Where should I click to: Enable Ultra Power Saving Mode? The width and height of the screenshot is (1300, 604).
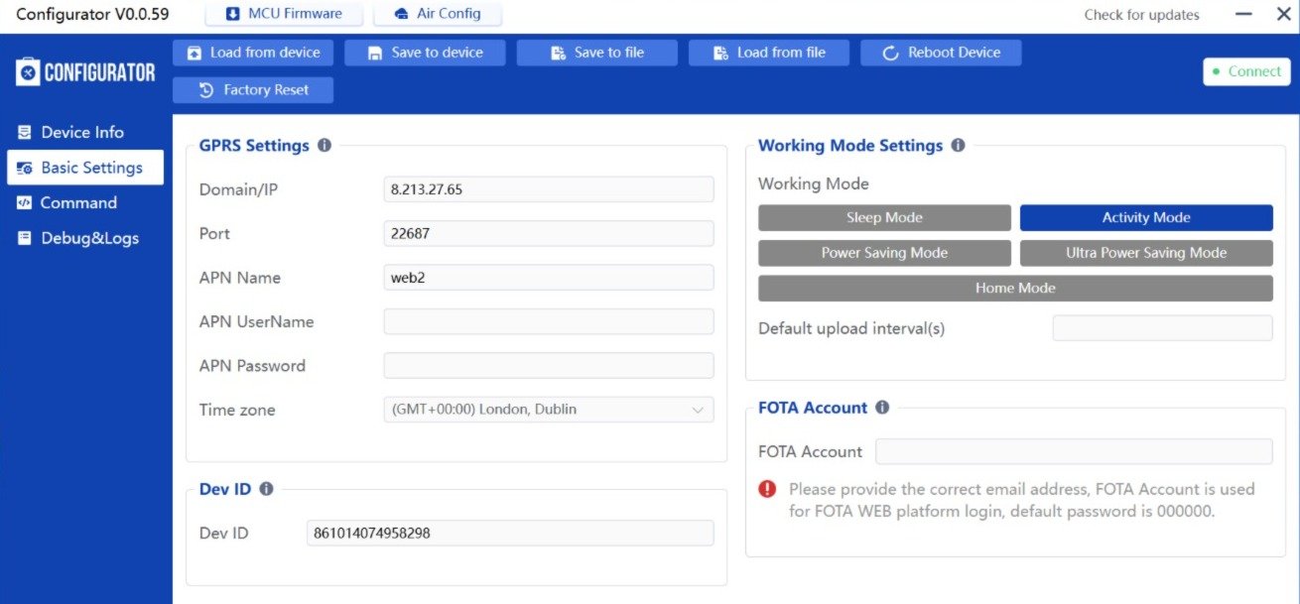coord(1146,253)
